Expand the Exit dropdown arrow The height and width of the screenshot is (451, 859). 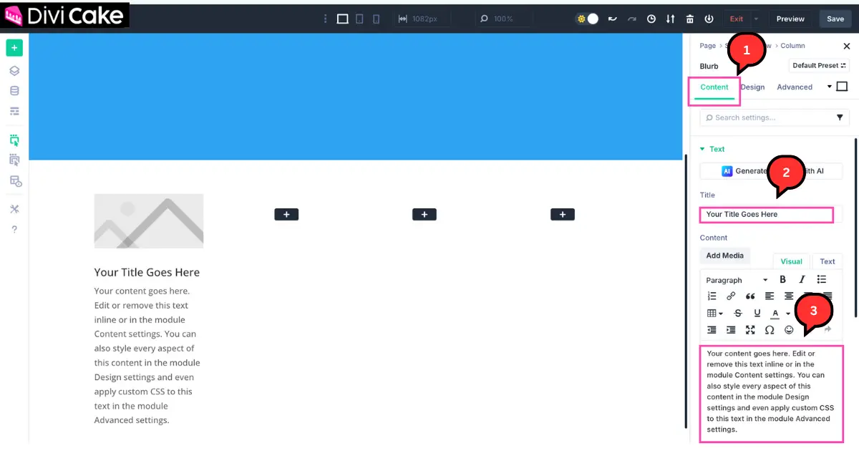click(756, 19)
